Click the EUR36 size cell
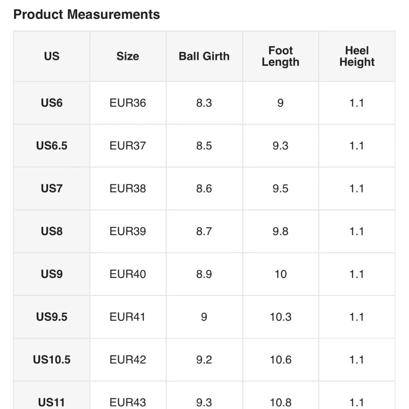Screen dimensions: 409x409 tap(128, 103)
